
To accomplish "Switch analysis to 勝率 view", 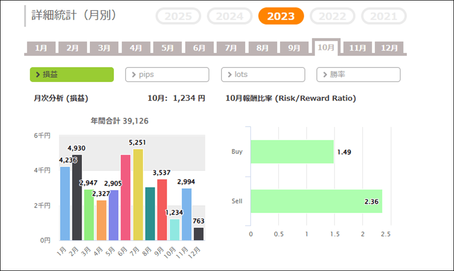I will click(358, 75).
